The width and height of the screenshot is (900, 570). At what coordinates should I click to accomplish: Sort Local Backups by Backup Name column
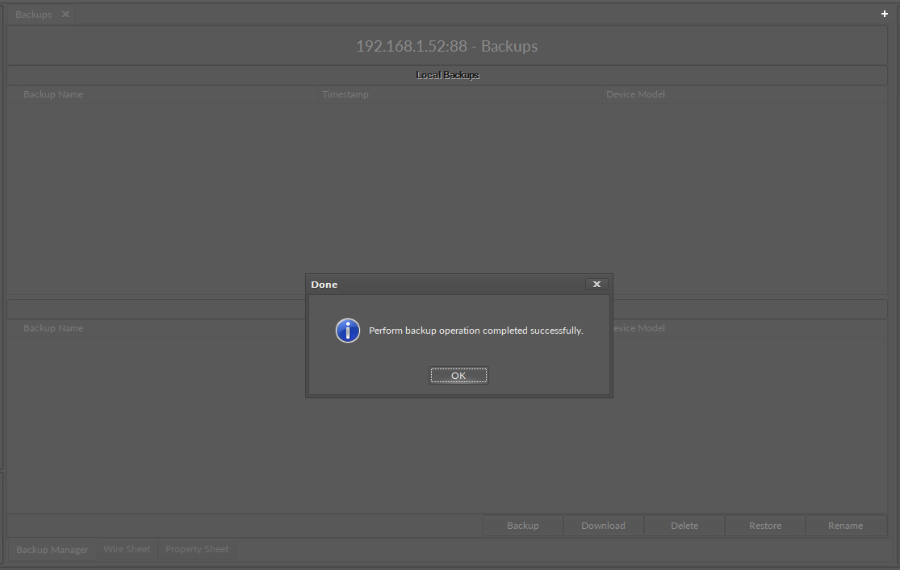click(x=53, y=94)
